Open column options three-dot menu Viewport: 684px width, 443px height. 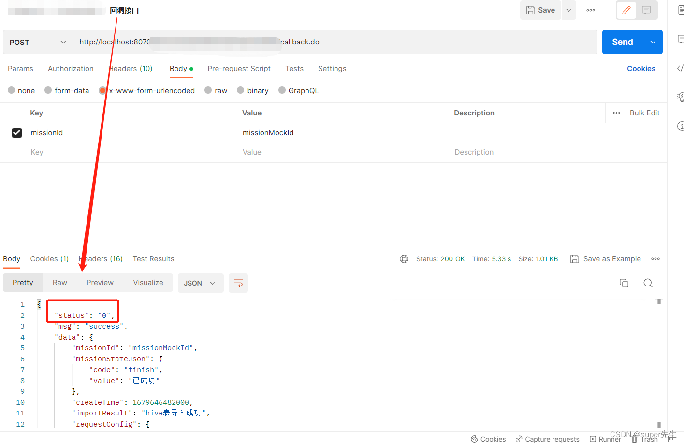[616, 113]
